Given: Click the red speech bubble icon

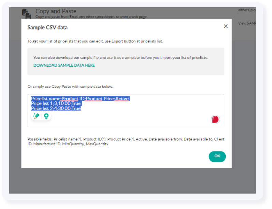Looking at the screenshot, I should coord(215,119).
